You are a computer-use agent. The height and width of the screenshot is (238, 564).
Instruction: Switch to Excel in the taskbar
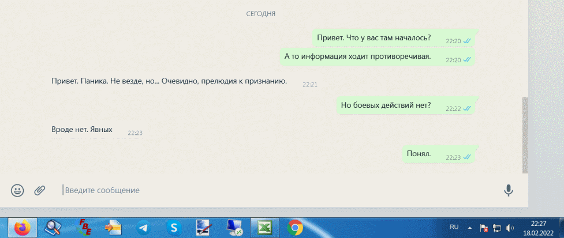pos(264,228)
